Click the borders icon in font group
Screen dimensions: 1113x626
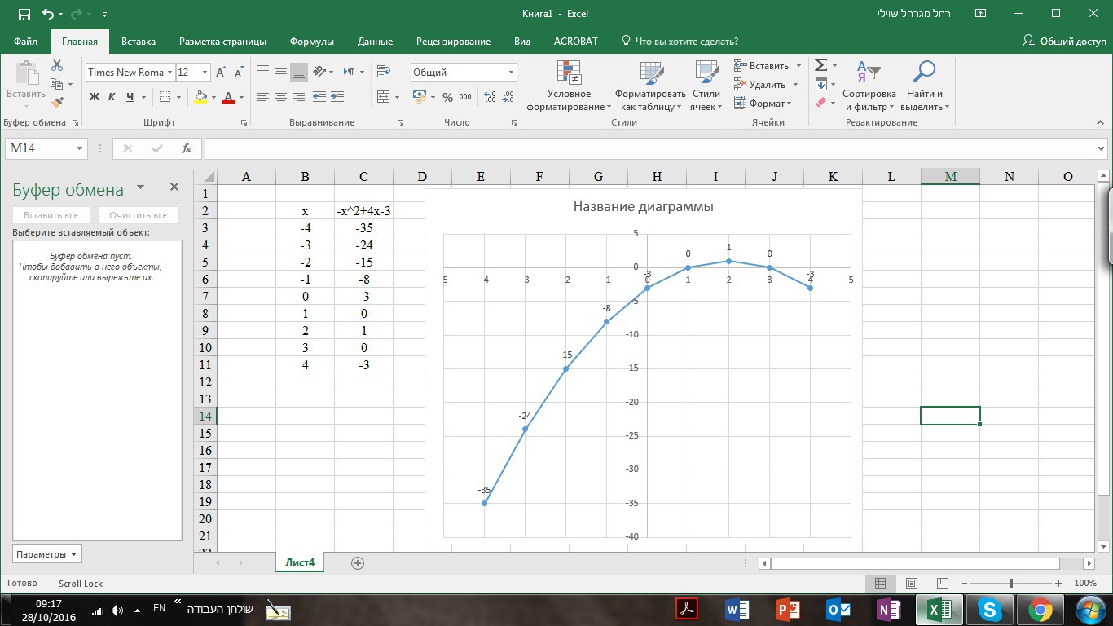(x=165, y=97)
